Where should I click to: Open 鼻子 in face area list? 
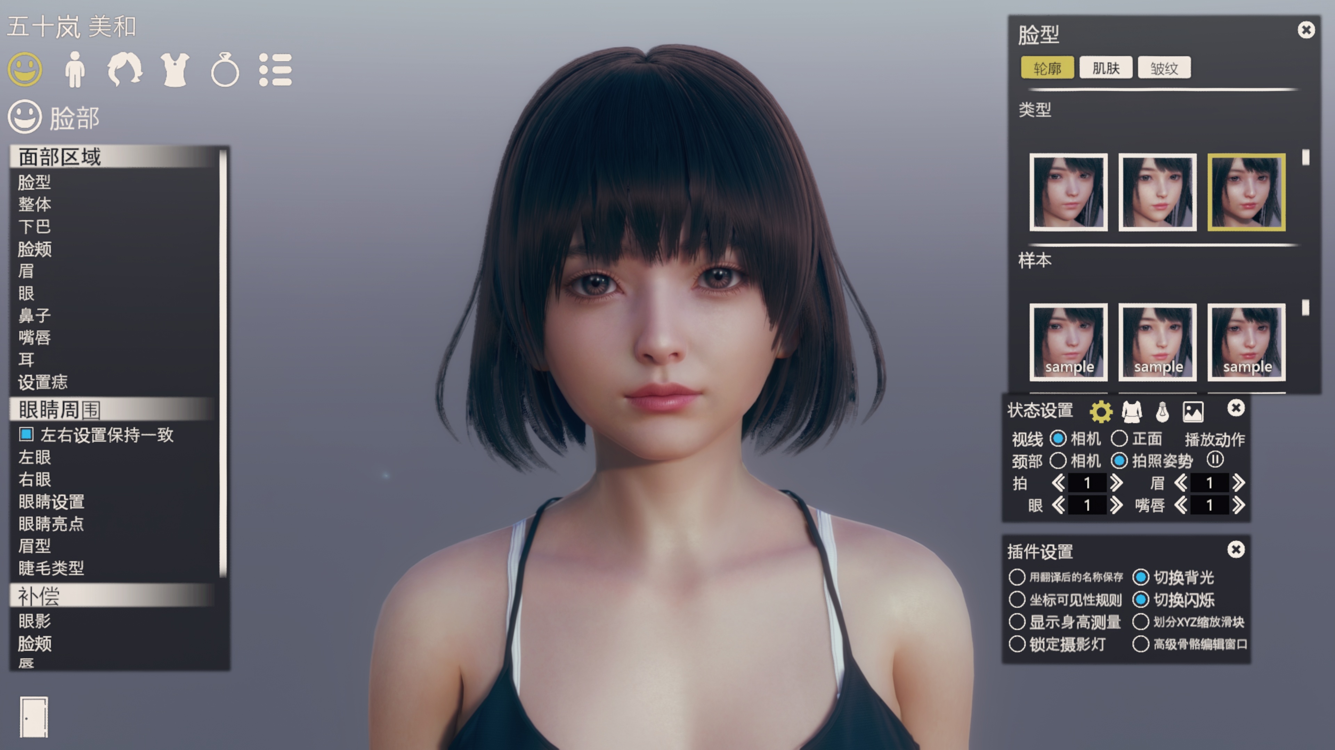click(35, 315)
